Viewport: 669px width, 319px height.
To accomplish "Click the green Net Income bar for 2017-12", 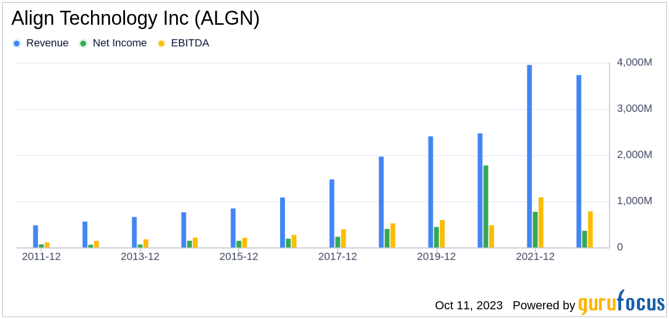I will click(x=338, y=242).
